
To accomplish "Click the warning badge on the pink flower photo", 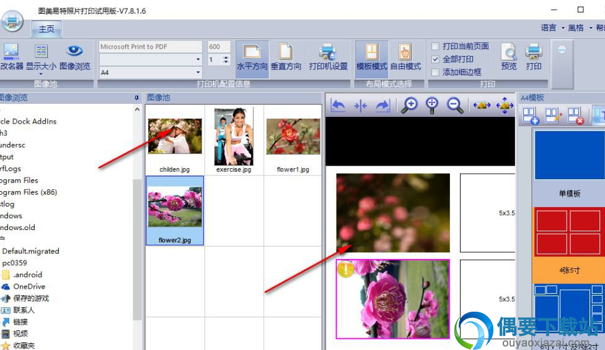I will click(346, 269).
